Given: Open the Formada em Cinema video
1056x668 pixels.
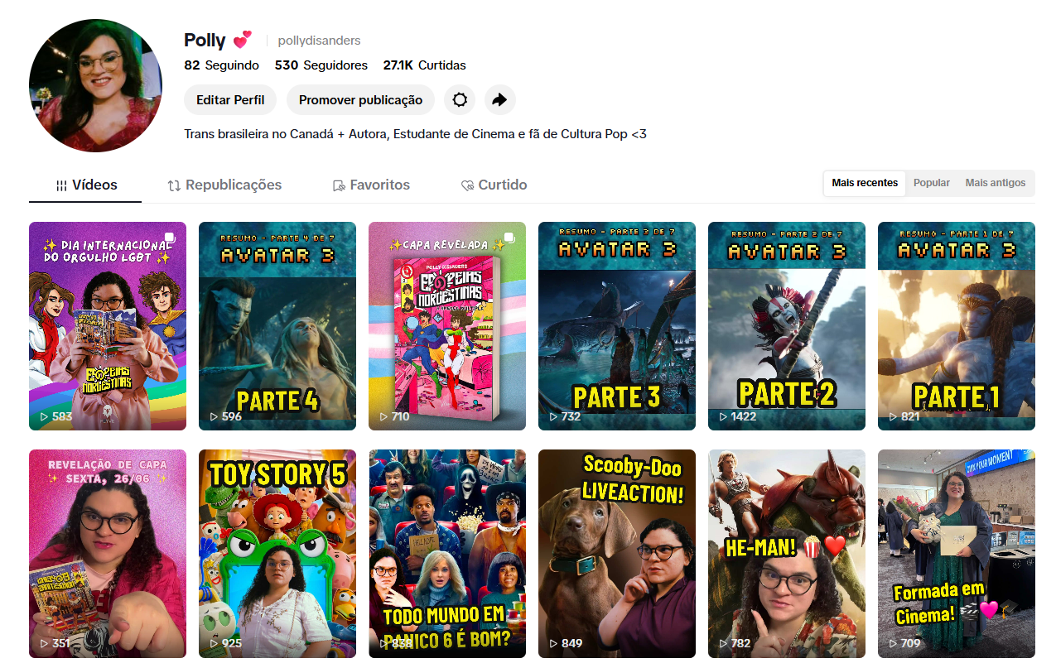Looking at the screenshot, I should click(x=957, y=554).
